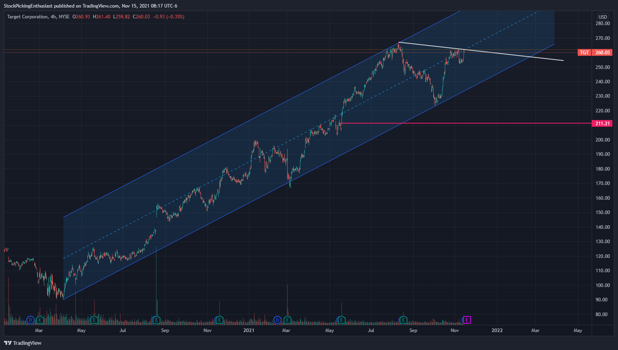Image resolution: width=618 pixels, height=350 pixels.
Task: Click the 280.00 price axis label
Action: (x=602, y=24)
